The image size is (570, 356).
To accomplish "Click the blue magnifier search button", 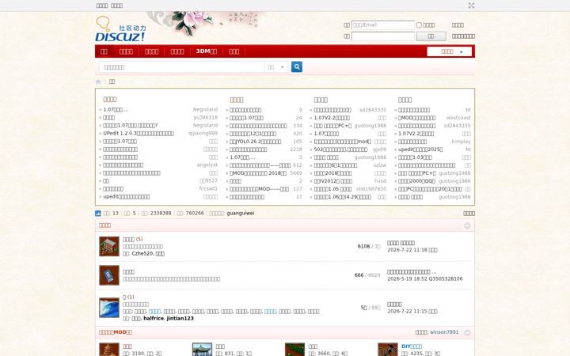I will pyautogui.click(x=297, y=66).
